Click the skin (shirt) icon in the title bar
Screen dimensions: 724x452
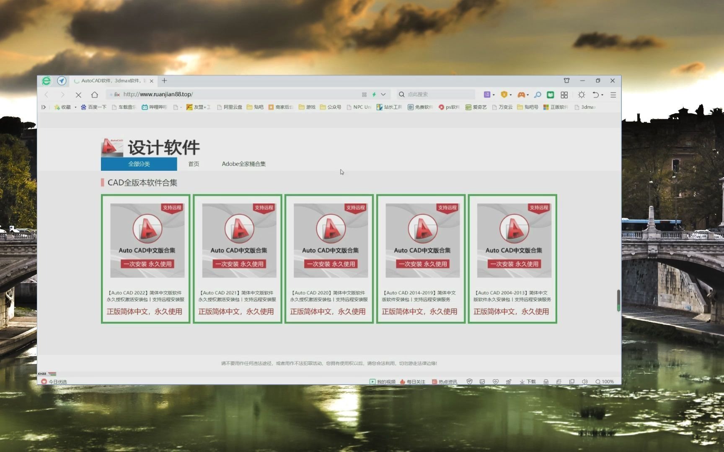click(566, 80)
